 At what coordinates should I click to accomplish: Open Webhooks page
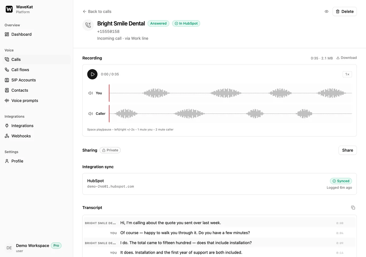click(x=36, y=136)
